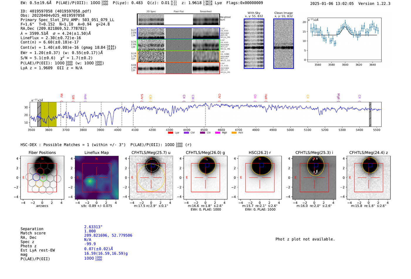411x279 pixels.
Task: Click the yellow highlighted band in the spectrum
Action: coord(49,114)
